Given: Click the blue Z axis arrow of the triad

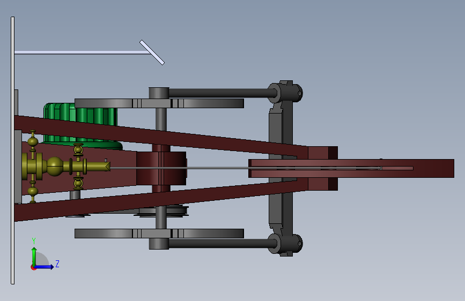Looking at the screenshot, I should (x=45, y=267).
